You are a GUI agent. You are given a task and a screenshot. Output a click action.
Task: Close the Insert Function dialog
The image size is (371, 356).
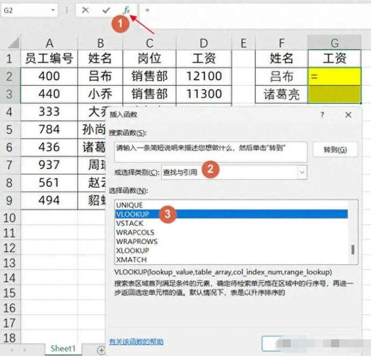pos(348,115)
